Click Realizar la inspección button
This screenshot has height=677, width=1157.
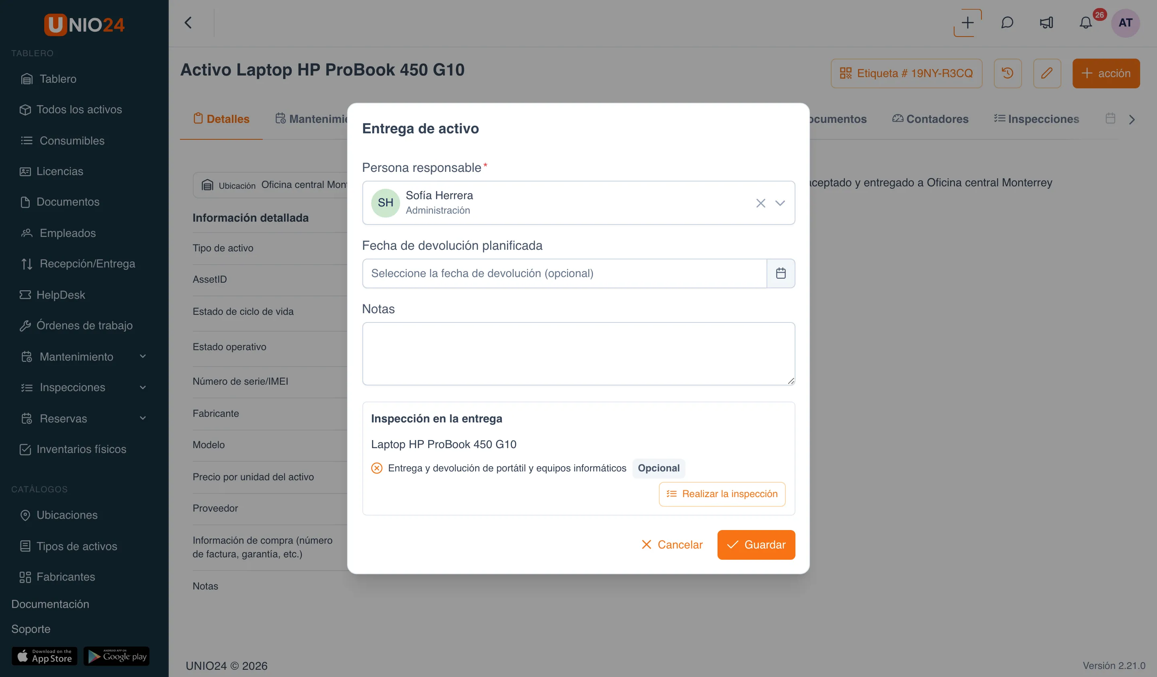point(722,494)
